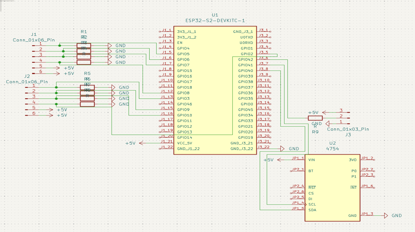415x232 pixels.
Task: Click the SCL pin name on U2
Action: (312, 204)
